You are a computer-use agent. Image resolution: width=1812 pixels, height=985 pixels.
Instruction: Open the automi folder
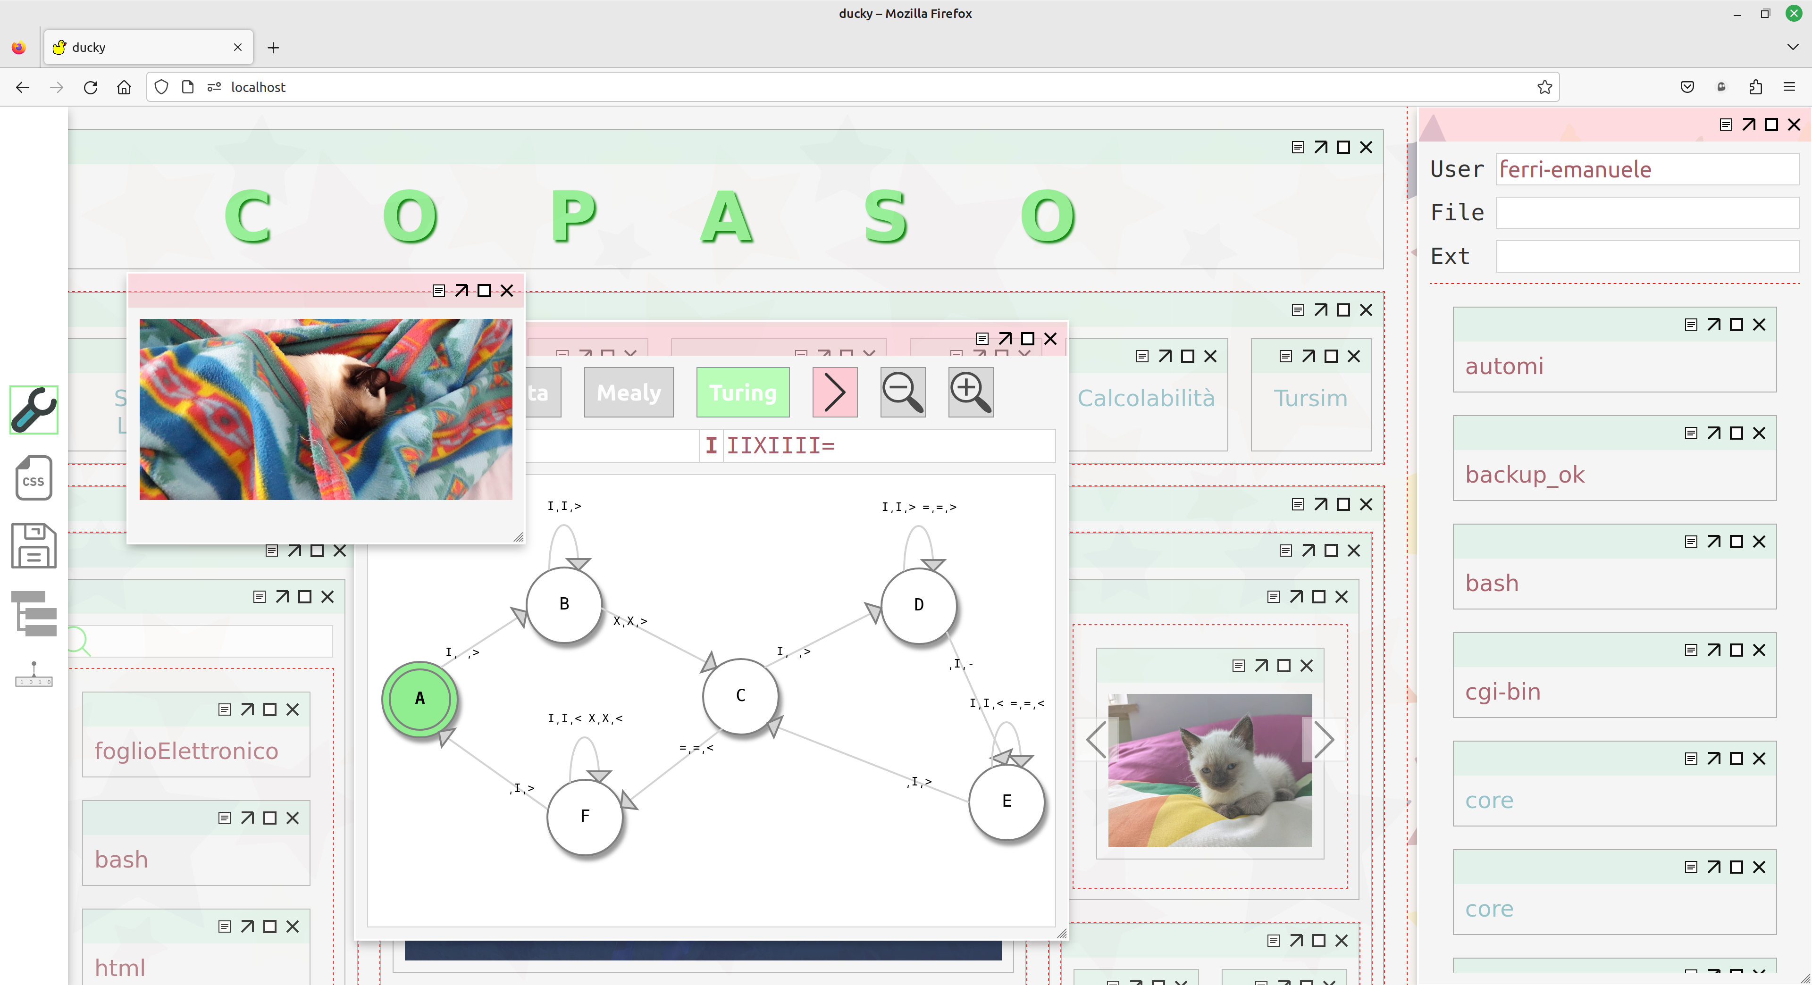tap(1504, 366)
